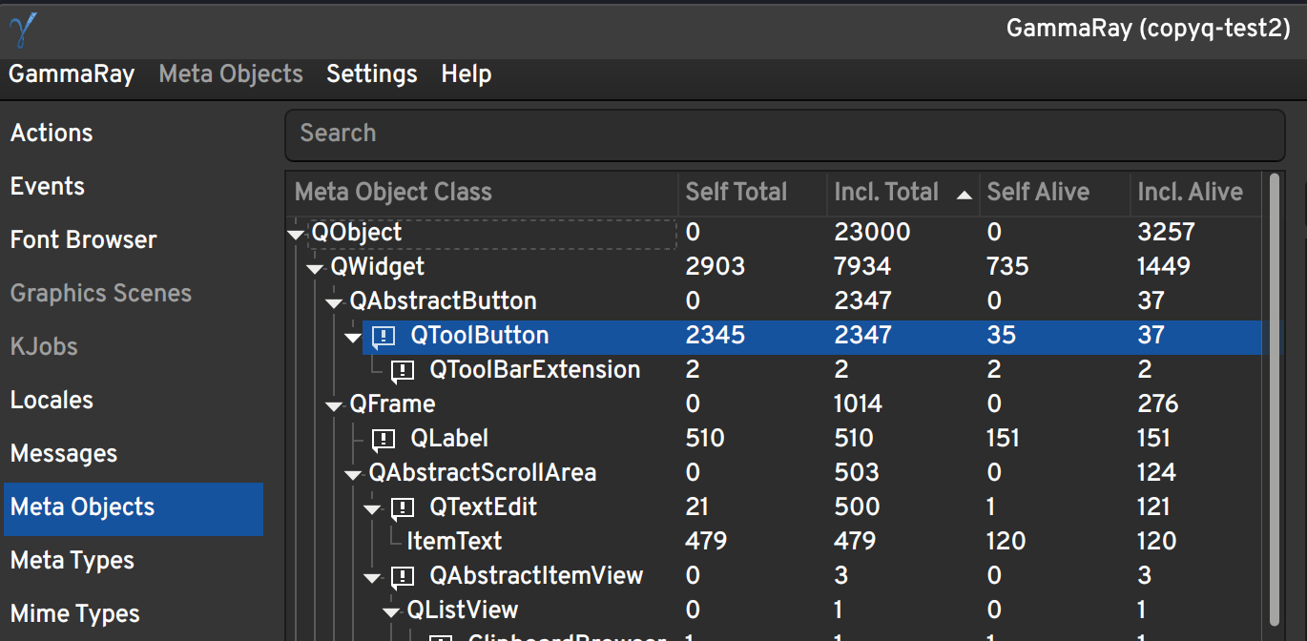Click the warning icon beside QTextEdit
The width and height of the screenshot is (1307, 641).
pos(403,507)
